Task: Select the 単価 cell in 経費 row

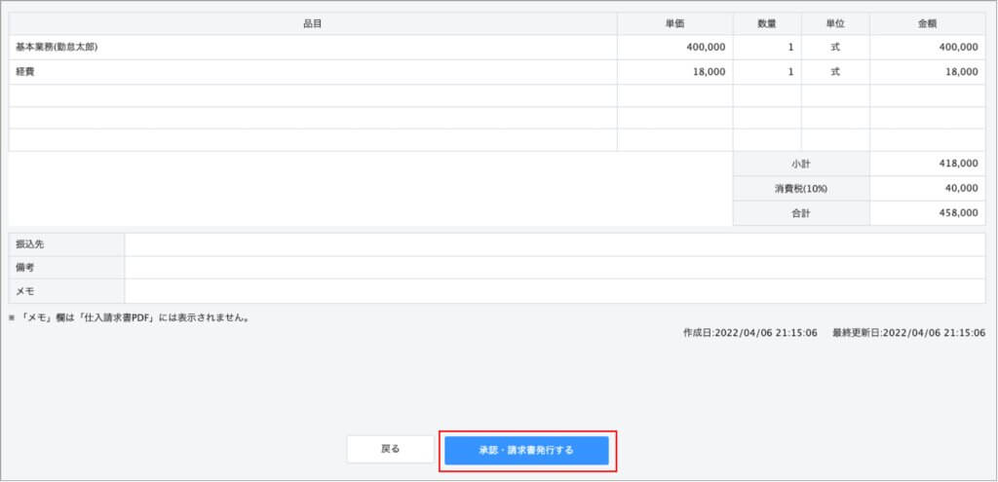Action: 674,71
